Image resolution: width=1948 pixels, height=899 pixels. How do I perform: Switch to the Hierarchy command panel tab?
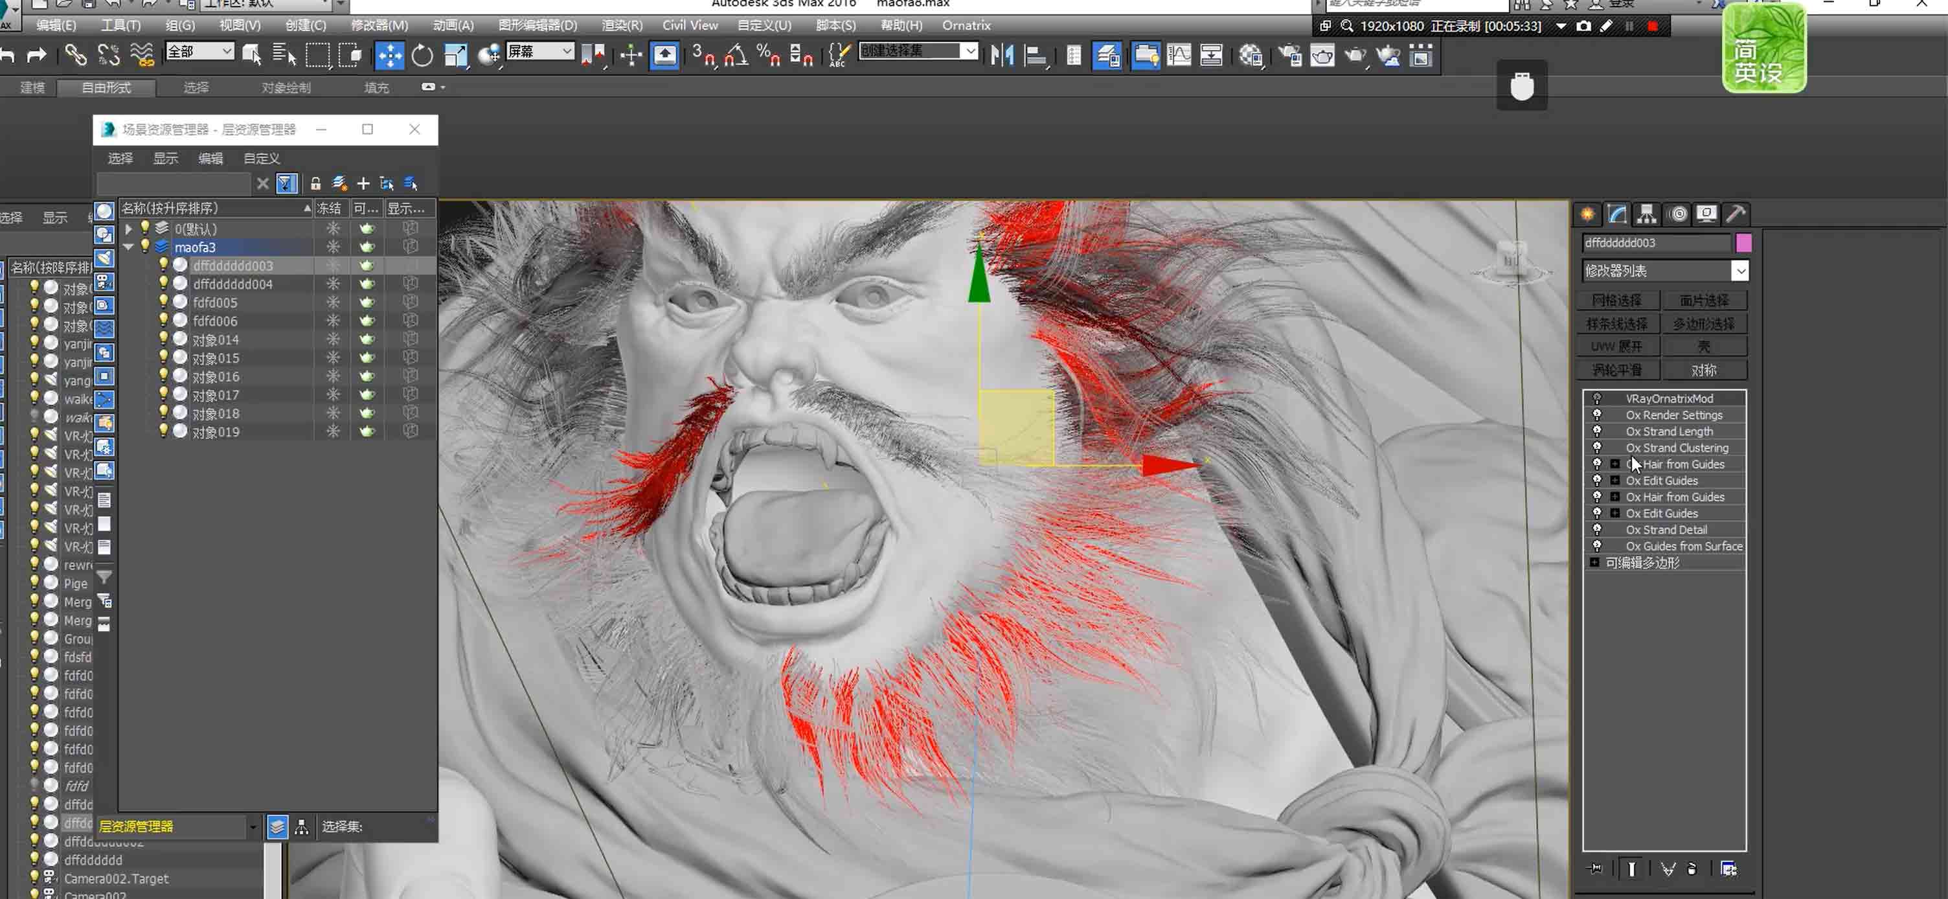(1646, 214)
